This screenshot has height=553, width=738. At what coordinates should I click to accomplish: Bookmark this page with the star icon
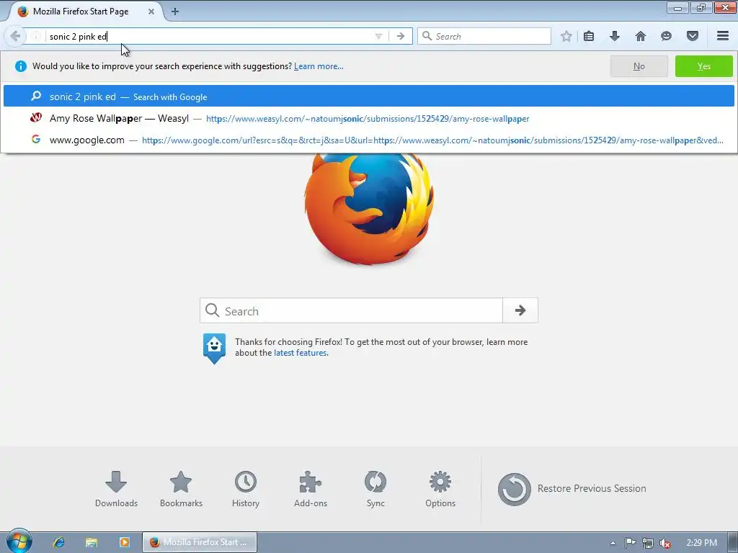click(566, 36)
